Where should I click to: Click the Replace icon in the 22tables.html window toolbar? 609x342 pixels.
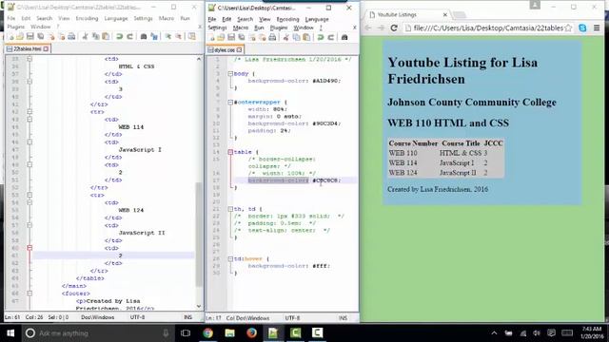click(154, 37)
